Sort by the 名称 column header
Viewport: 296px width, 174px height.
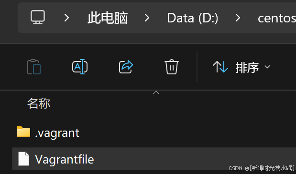[x=39, y=103]
